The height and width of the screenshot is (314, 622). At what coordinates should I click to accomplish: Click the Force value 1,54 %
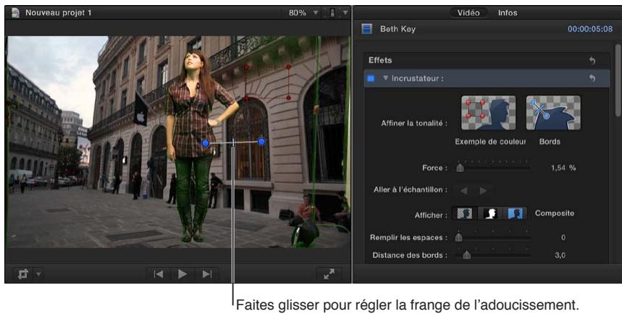coord(563,168)
